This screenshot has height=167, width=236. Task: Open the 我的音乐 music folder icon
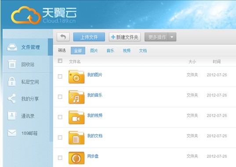76,97
